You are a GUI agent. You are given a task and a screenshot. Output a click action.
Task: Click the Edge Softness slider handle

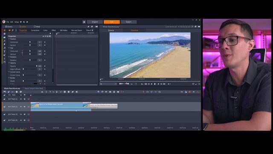click(x=23, y=69)
